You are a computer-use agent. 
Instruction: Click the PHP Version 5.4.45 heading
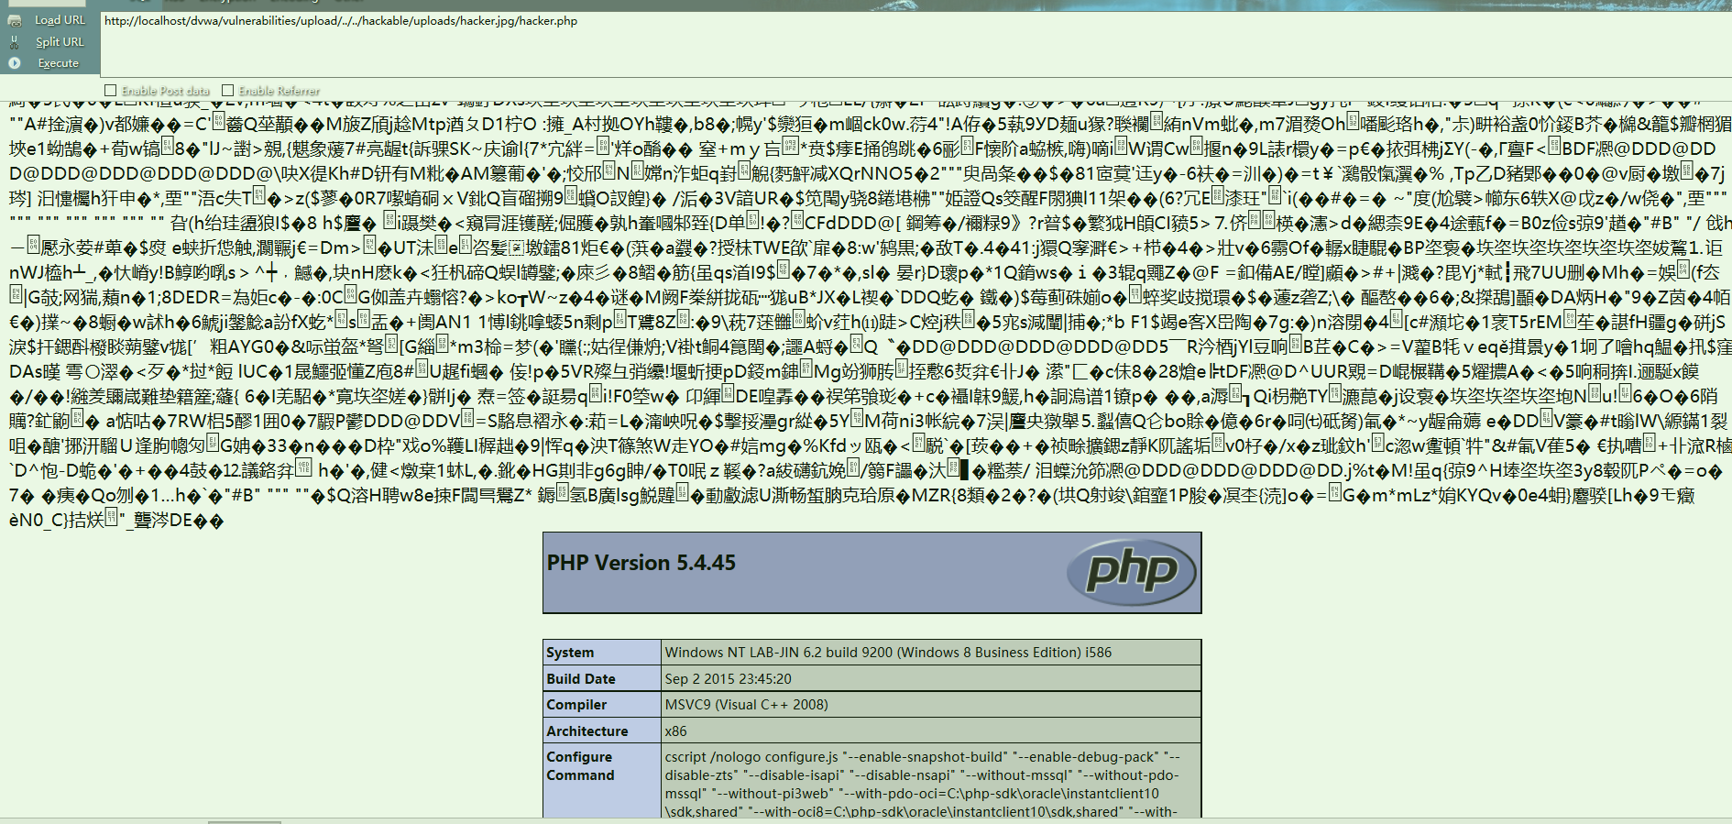click(641, 563)
